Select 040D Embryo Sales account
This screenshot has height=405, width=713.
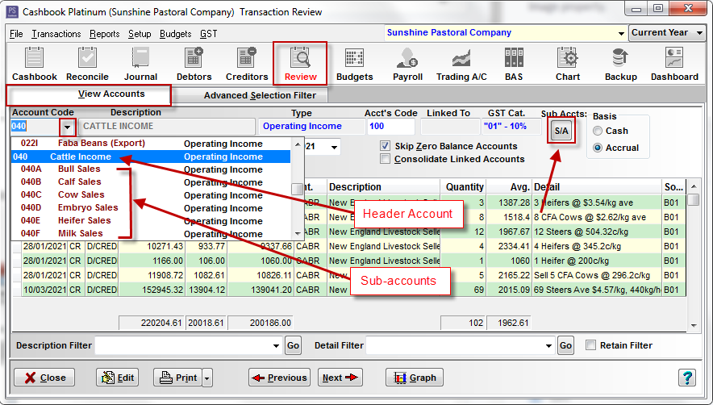[151, 208]
